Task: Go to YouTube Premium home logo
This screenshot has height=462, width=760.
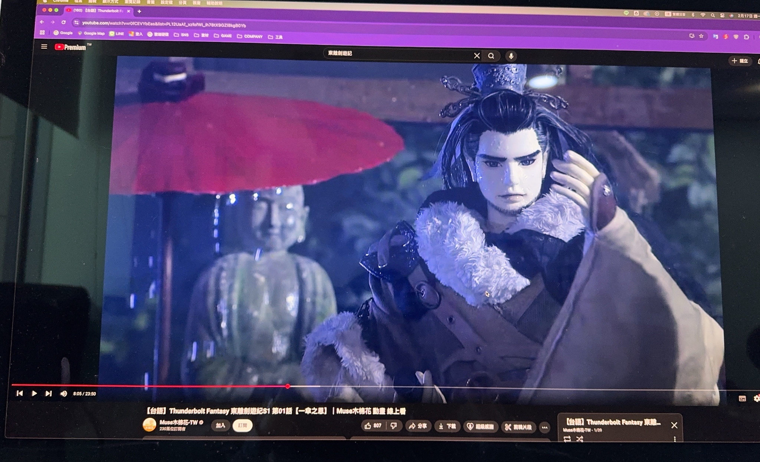Action: [71, 47]
